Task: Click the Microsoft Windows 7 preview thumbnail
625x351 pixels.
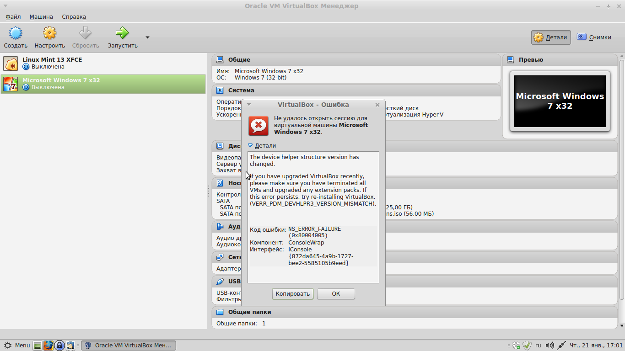Action: click(x=560, y=101)
